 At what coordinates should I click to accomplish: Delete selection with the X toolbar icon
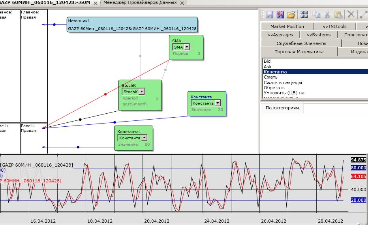coord(350,15)
